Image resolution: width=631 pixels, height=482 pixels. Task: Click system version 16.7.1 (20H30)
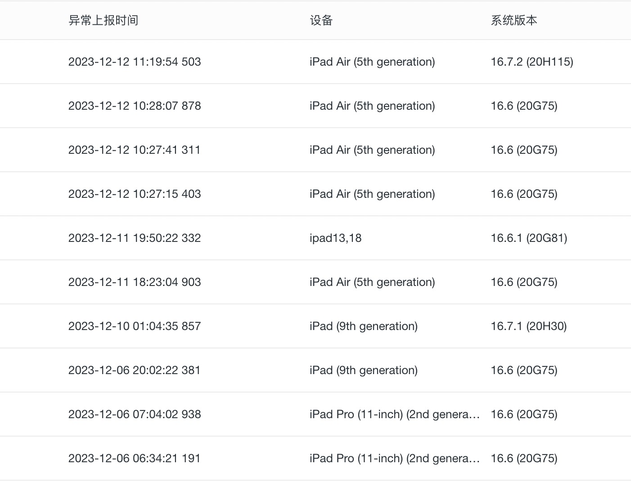pos(529,326)
